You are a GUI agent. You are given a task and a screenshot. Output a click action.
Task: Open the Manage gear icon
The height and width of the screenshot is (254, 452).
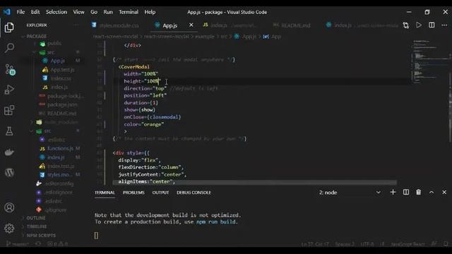click(9, 229)
